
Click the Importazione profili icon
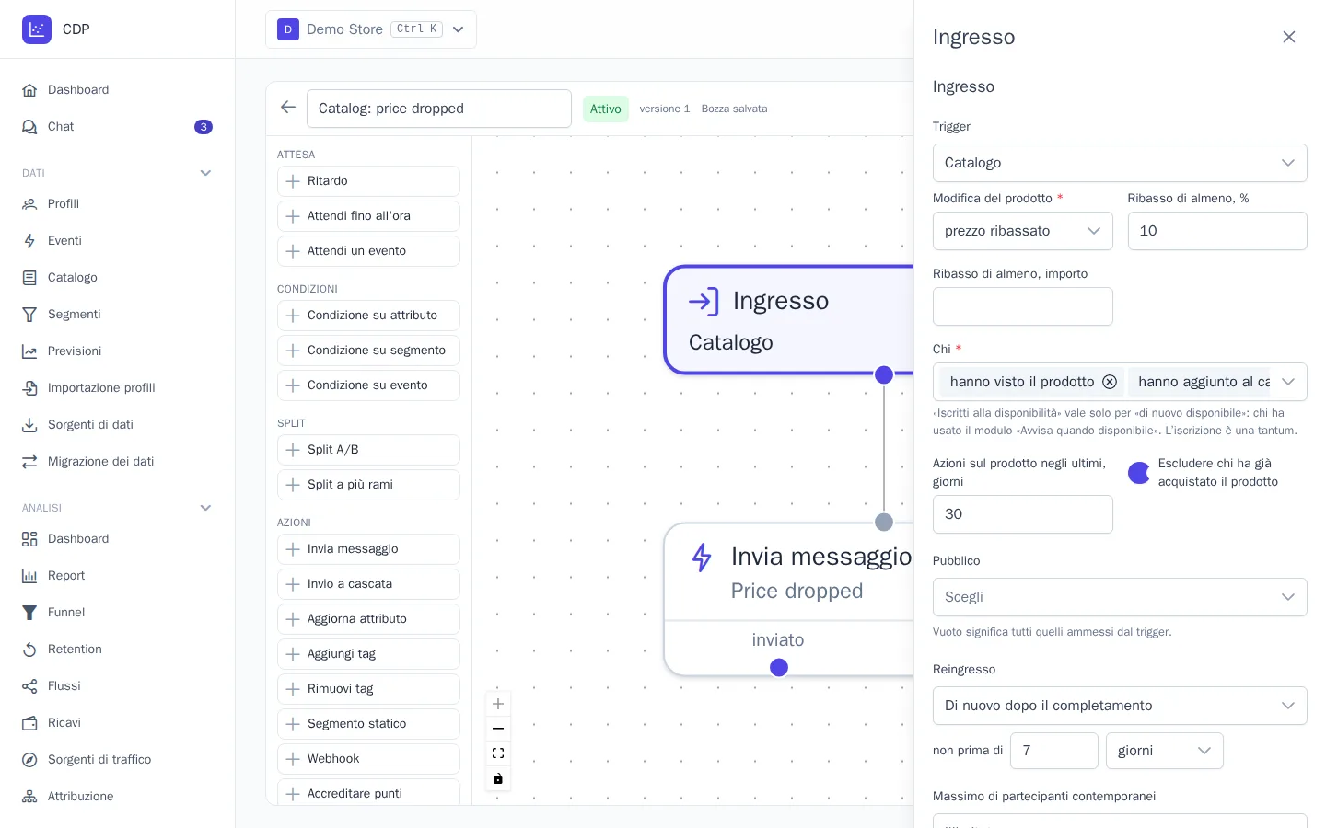[x=29, y=388]
